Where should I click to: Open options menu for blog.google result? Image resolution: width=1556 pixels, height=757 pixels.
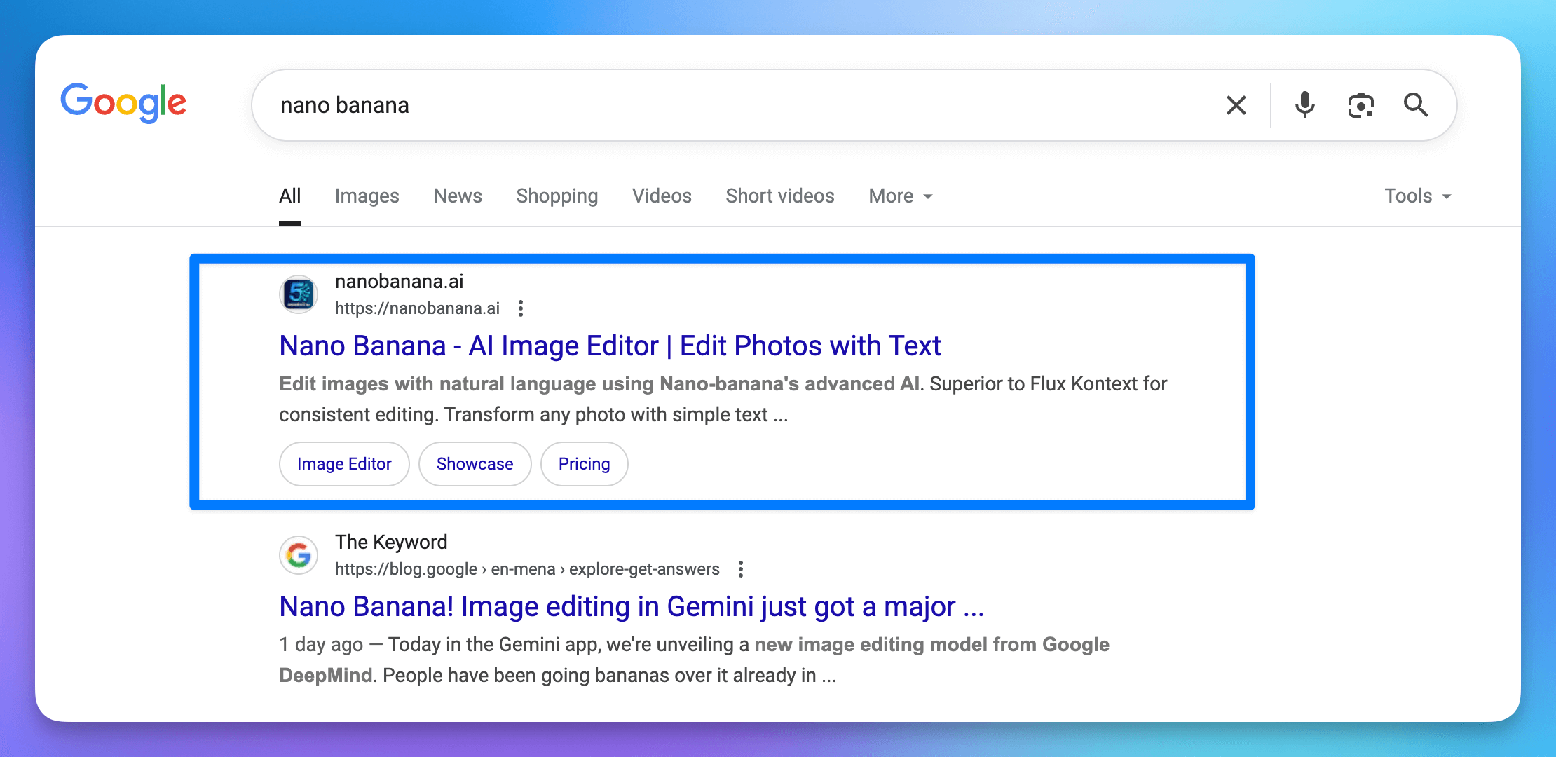tap(741, 569)
